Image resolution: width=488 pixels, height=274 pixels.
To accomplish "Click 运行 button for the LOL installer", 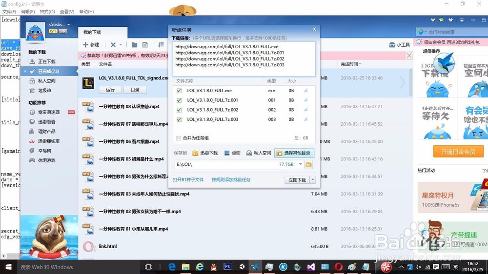I will [x=110, y=90].
